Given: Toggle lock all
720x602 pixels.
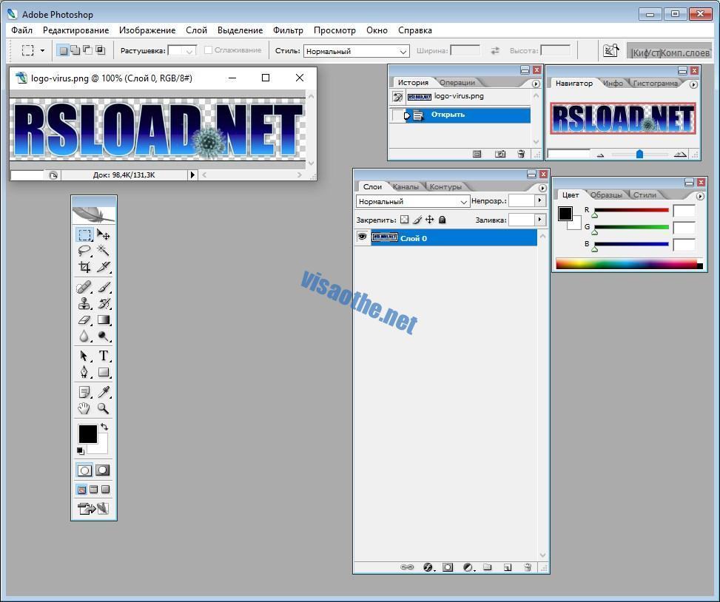Looking at the screenshot, I should [x=443, y=220].
